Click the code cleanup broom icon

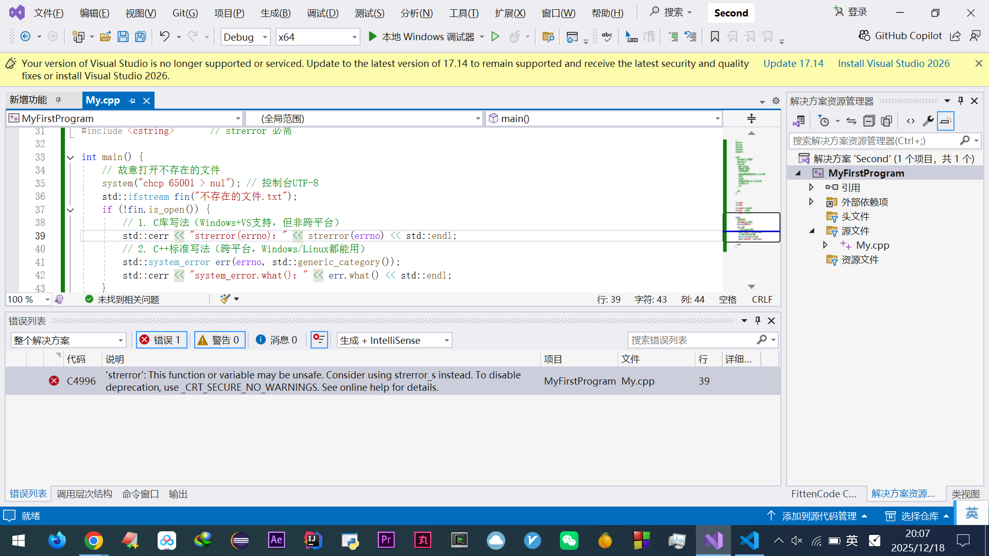[x=225, y=299]
